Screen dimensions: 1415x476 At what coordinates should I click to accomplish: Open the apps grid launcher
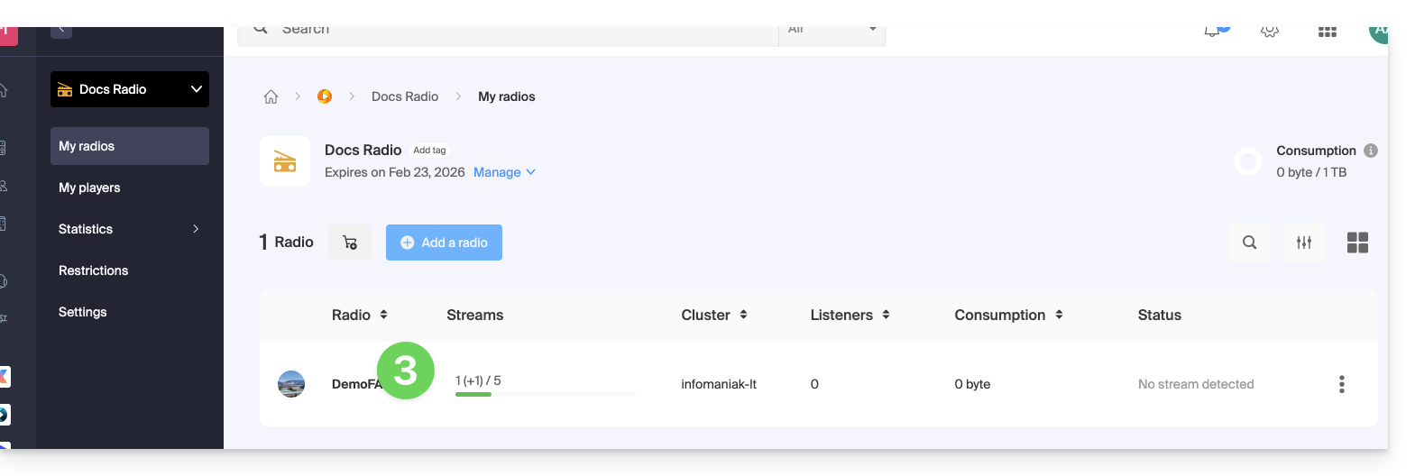(1327, 31)
